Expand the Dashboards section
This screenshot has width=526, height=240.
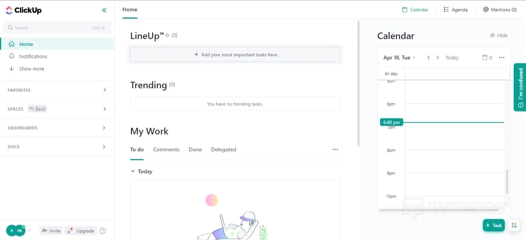pos(104,128)
